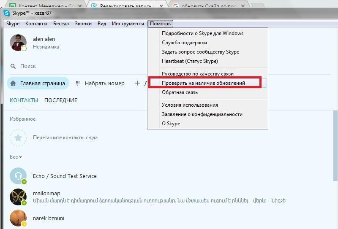Switch to the КОНТАКТЫ tab
The width and height of the screenshot is (338, 229).
24,100
